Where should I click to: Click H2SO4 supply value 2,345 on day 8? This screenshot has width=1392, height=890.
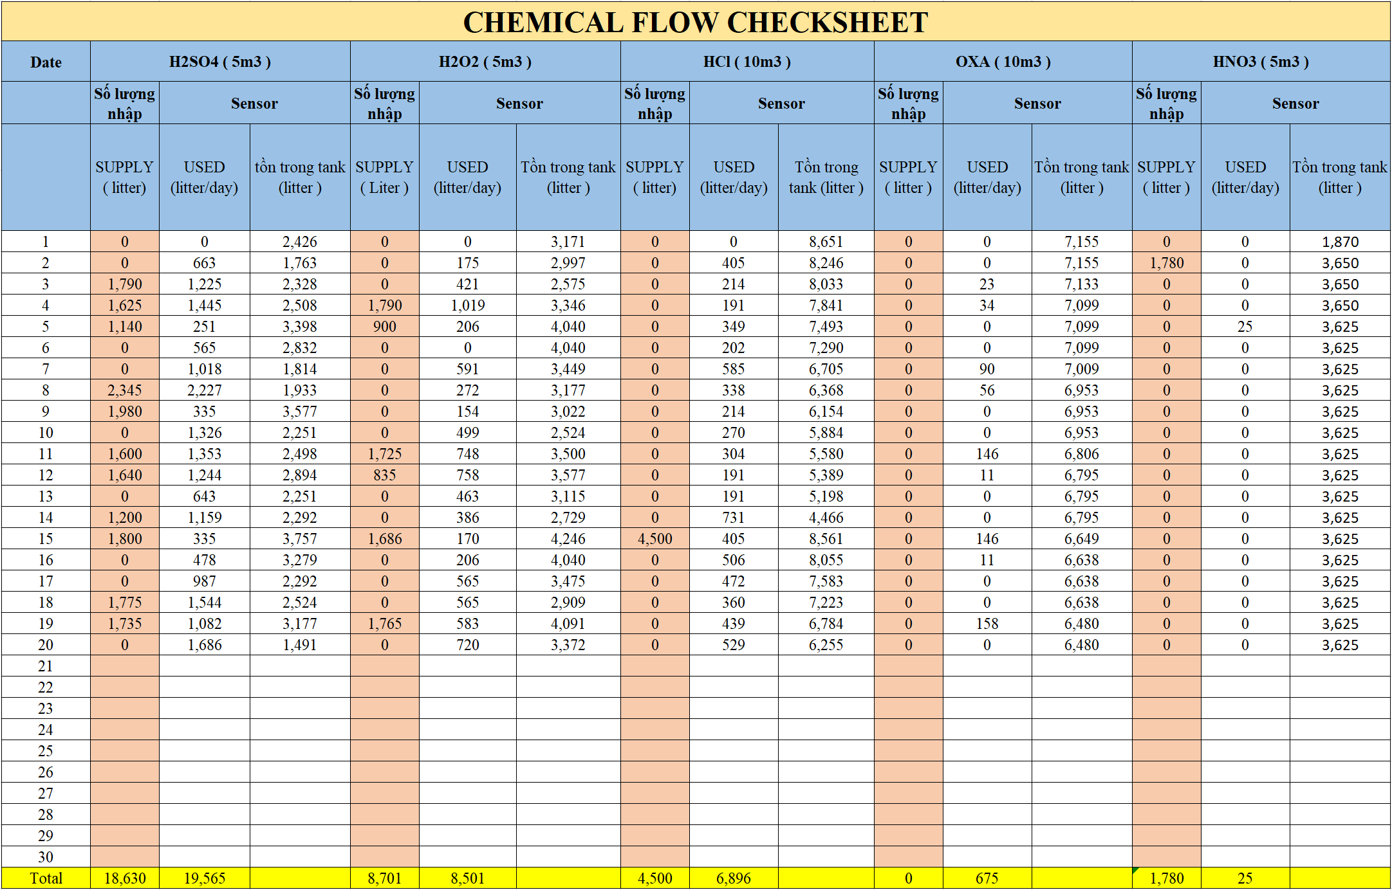coord(125,390)
